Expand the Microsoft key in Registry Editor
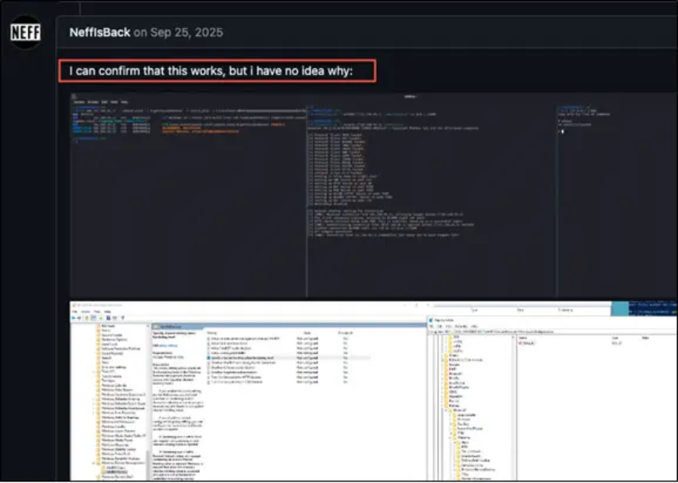This screenshot has width=678, height=483. coord(446,410)
